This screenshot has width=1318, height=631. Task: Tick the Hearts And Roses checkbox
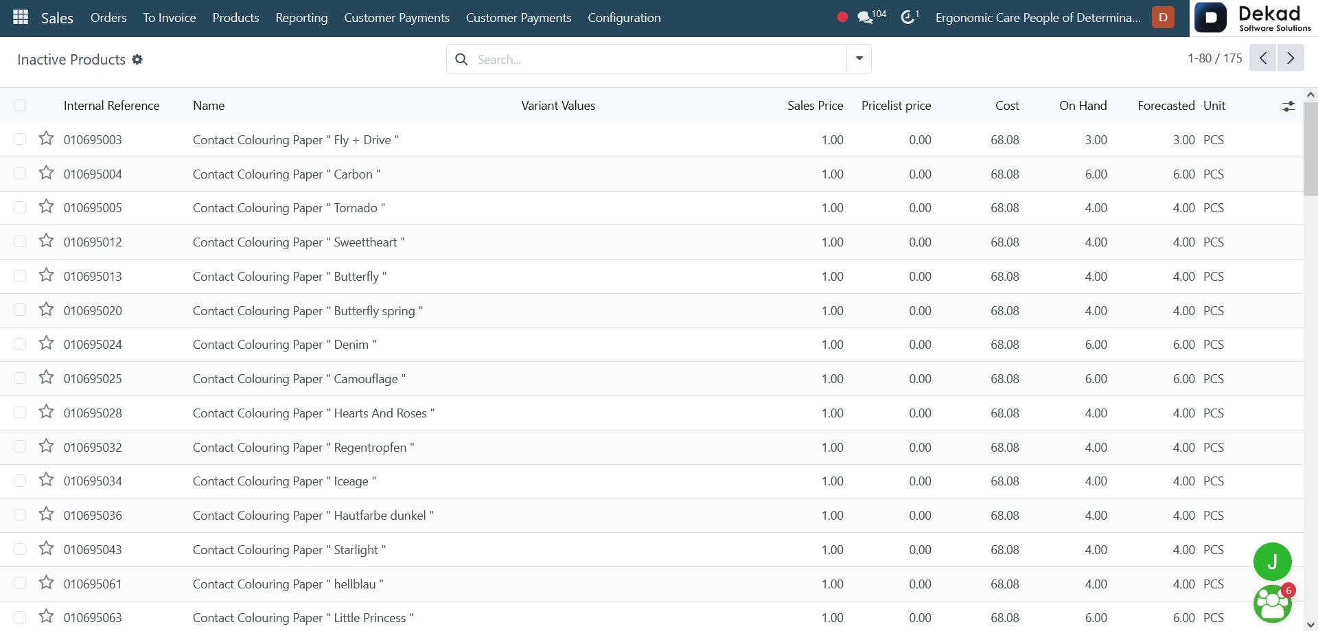click(20, 412)
